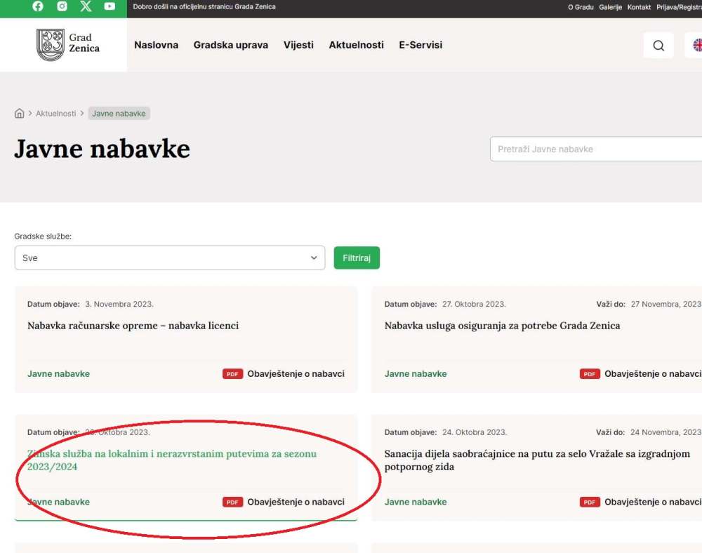
Task: Open the O Gradu link
Action: [x=581, y=7]
